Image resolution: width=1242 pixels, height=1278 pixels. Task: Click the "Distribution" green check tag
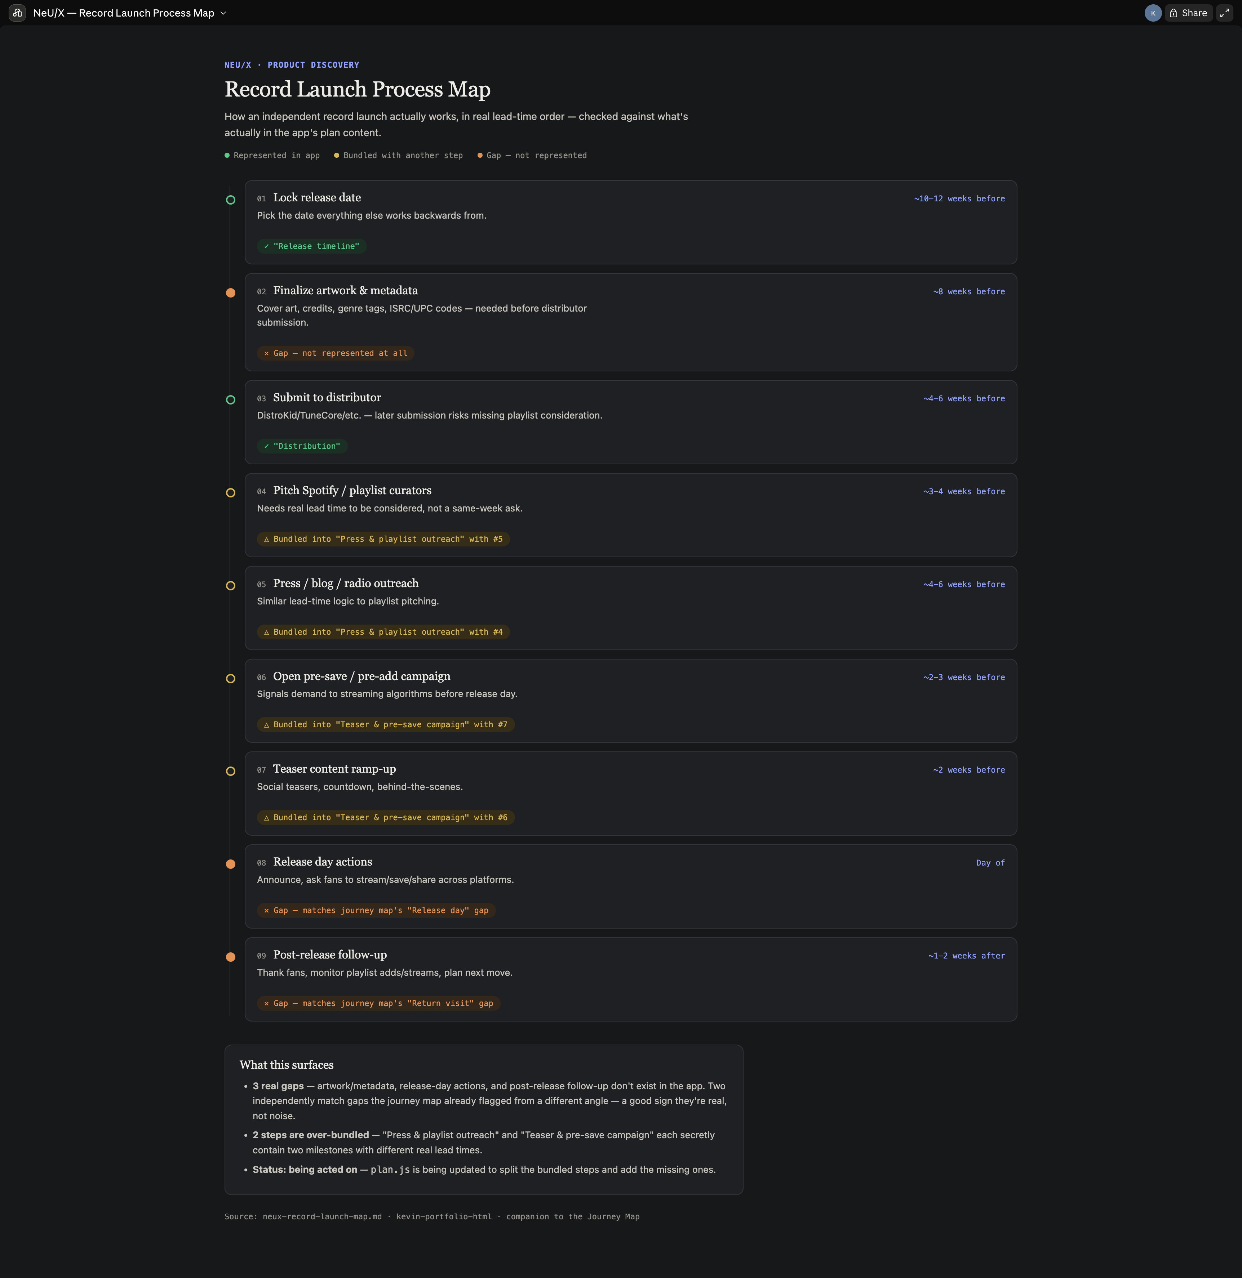[x=302, y=446]
